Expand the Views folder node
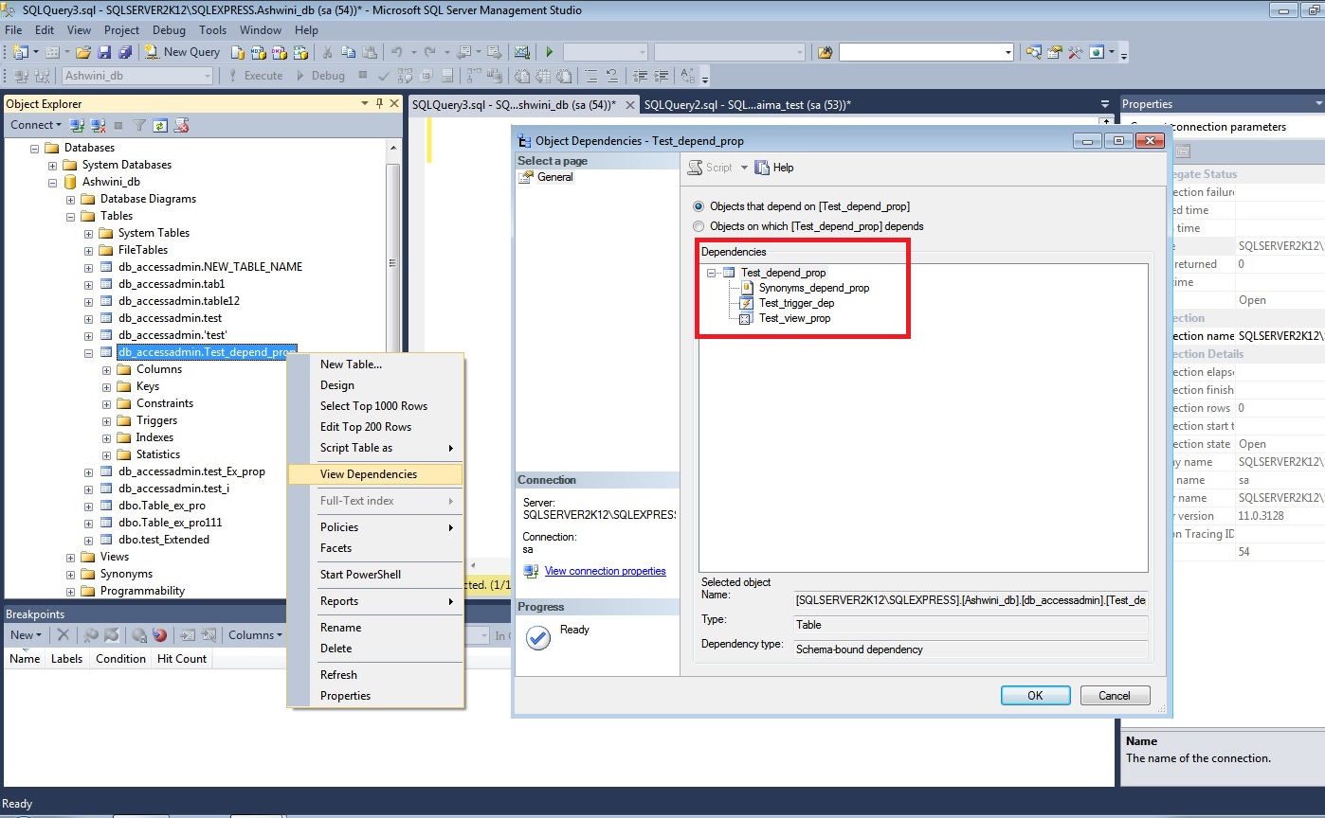Image resolution: width=1325 pixels, height=818 pixels. click(71, 557)
